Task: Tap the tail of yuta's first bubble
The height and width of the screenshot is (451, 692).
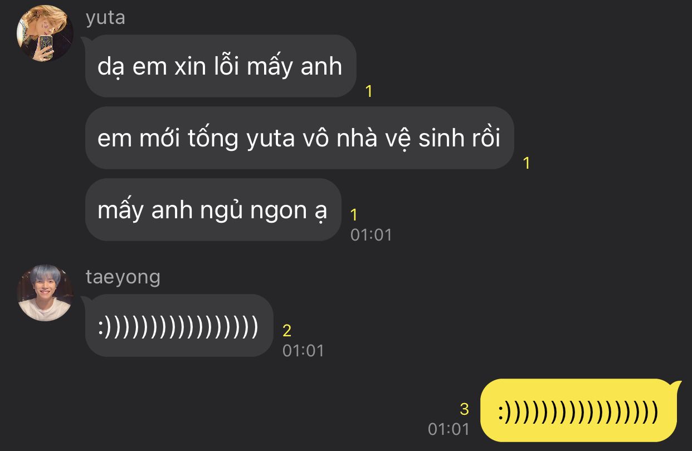Action: [x=86, y=41]
